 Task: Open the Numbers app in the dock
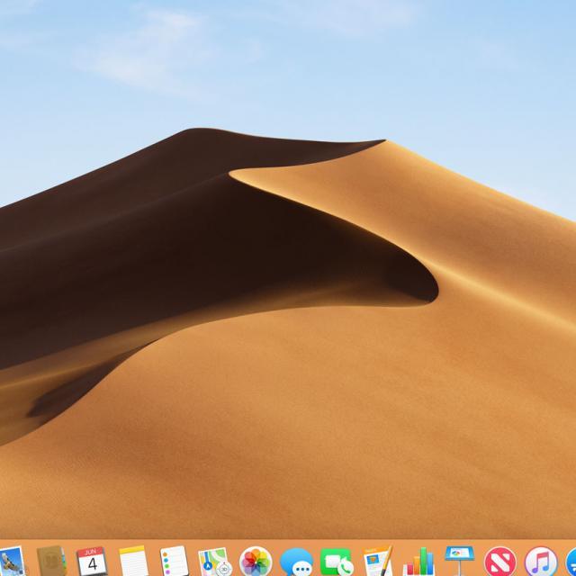418,562
